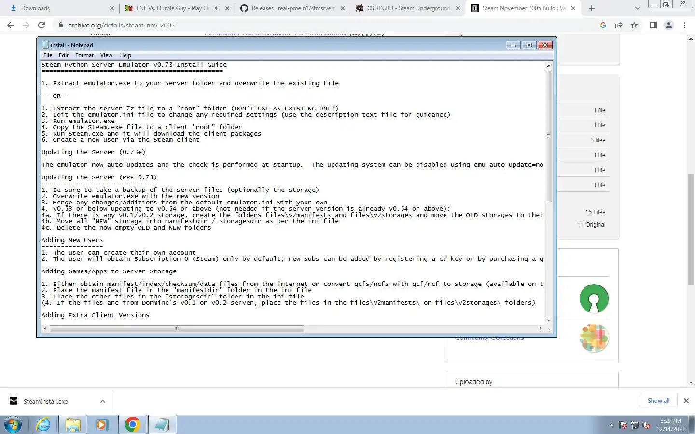695x434 pixels.
Task: Click Show all downloads button
Action: [658, 401]
